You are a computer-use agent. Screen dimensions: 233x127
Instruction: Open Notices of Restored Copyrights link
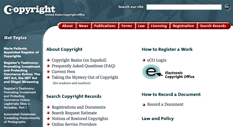(x=80, y=119)
